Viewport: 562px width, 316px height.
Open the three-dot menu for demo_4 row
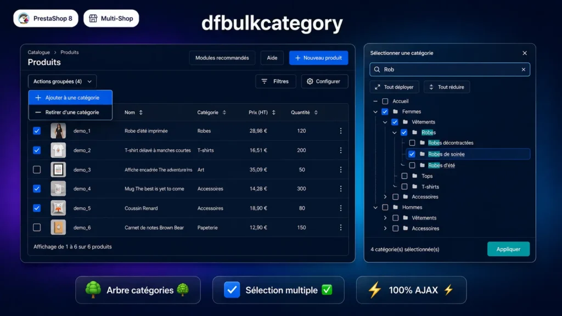340,189
